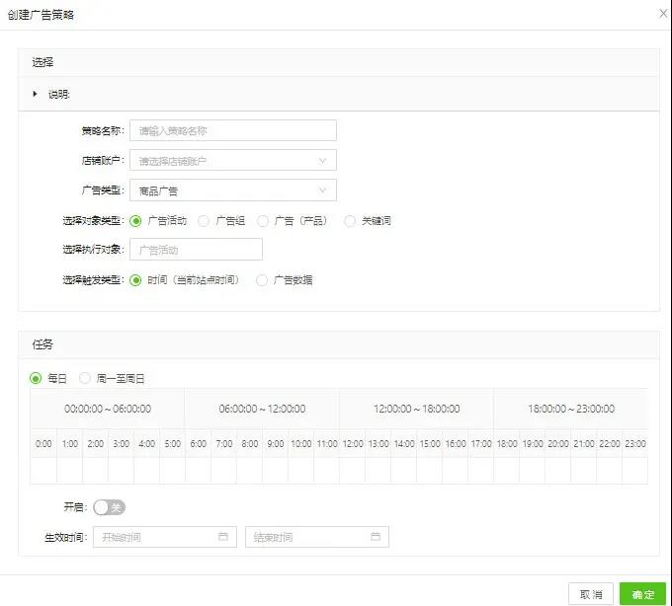Screen dimensions: 672x606
Task: Toggle the 开启 switch on
Action: click(109, 507)
